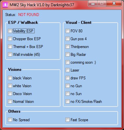The image size is (124, 130).
Task: Click the NOT FOUND status text
Action: pyautogui.click(x=28, y=15)
